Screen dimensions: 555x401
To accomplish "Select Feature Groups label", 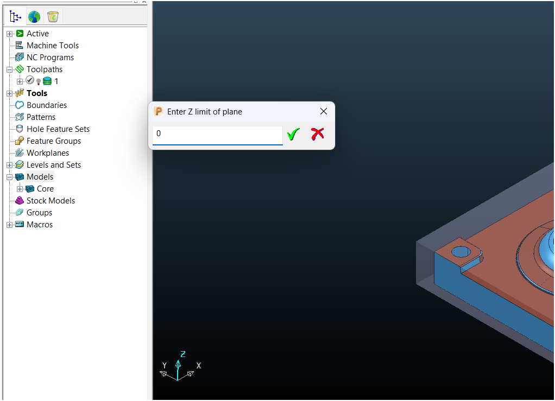I will pos(54,141).
